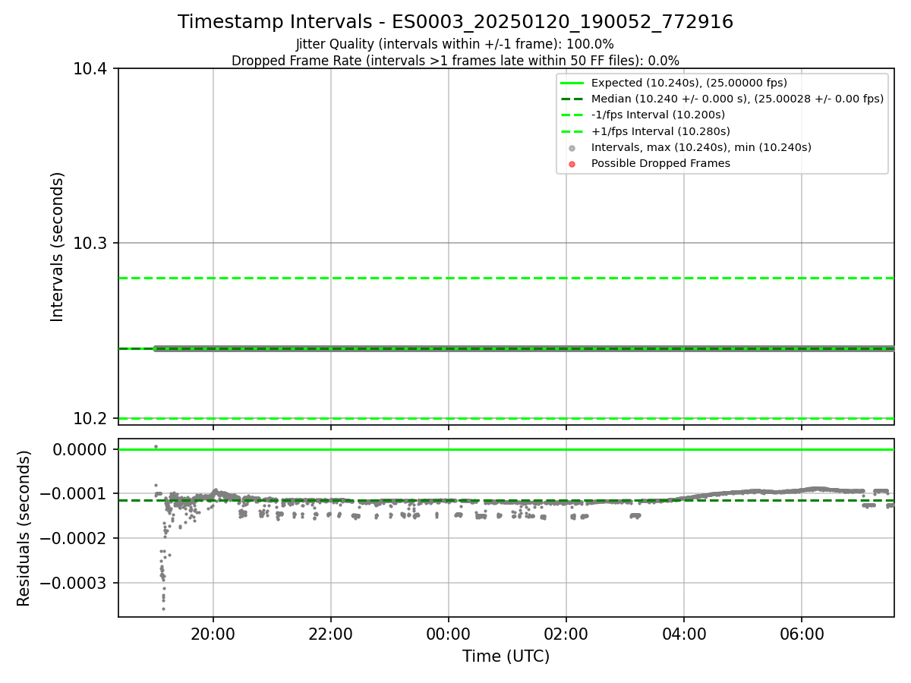
Task: Click the 10.4 tick label on y-axis
Action: [x=91, y=69]
